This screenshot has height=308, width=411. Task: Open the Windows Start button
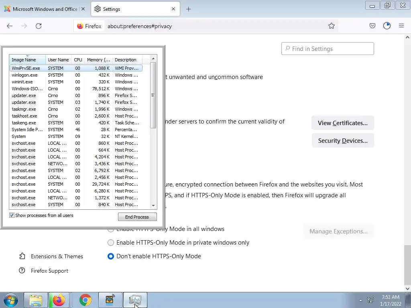tap(11, 300)
